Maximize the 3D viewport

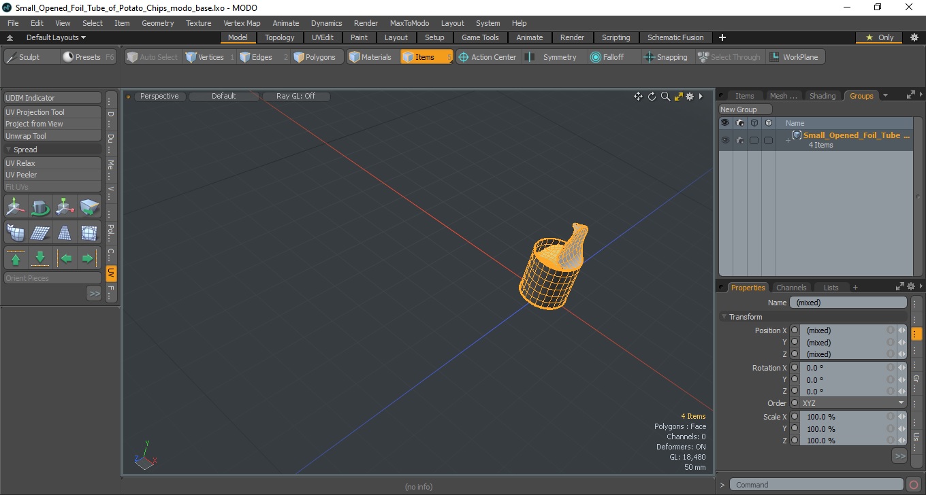pos(678,97)
